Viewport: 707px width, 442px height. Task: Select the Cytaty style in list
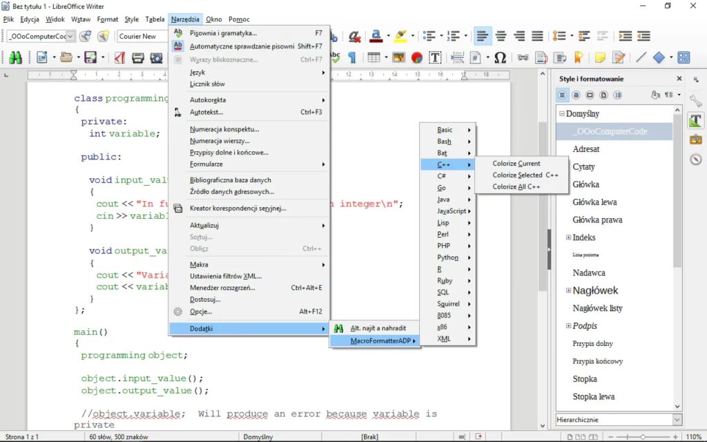pyautogui.click(x=583, y=166)
